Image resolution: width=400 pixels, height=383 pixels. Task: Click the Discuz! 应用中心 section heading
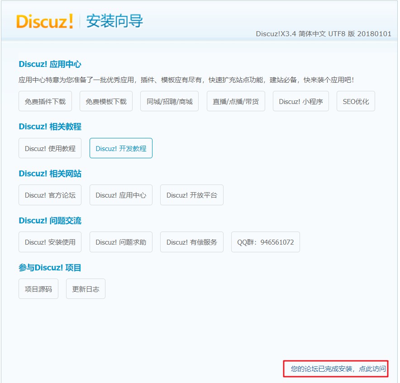(50, 64)
